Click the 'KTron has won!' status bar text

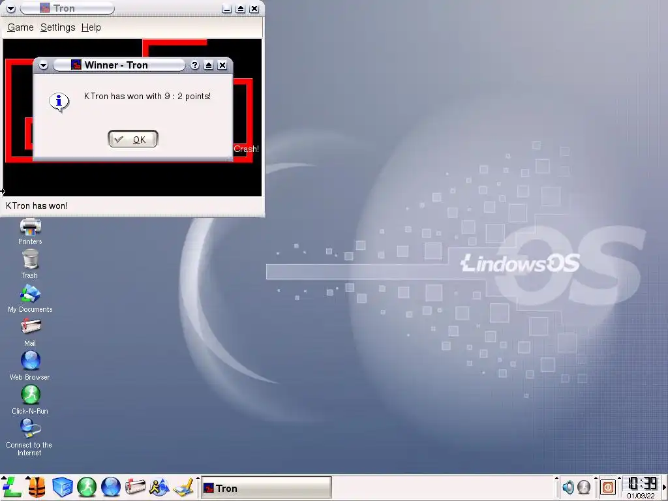pyautogui.click(x=37, y=205)
